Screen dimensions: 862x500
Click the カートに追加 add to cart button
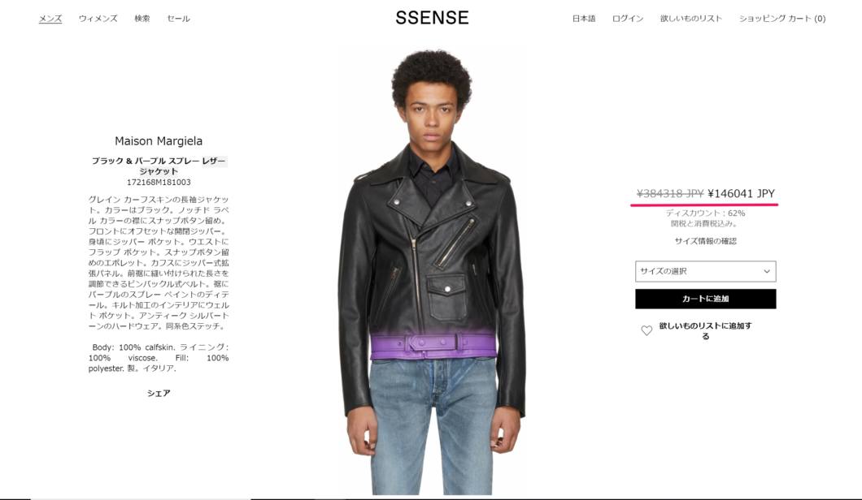[705, 299]
